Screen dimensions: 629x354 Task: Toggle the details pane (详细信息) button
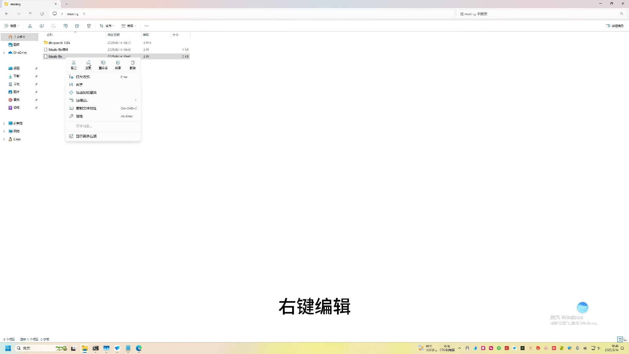615,26
